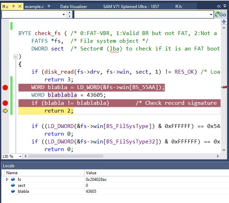Click the Go button
Viewport: 229px width, 203px height.
coord(221,14)
